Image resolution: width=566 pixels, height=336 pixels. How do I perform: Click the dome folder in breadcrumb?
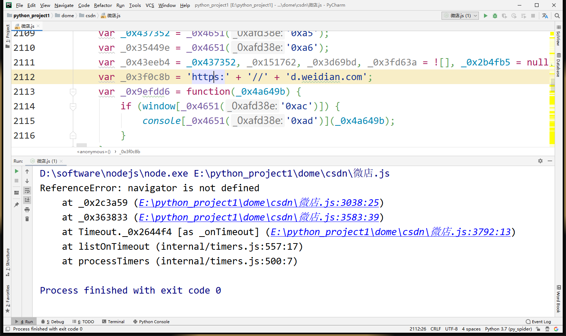point(65,16)
